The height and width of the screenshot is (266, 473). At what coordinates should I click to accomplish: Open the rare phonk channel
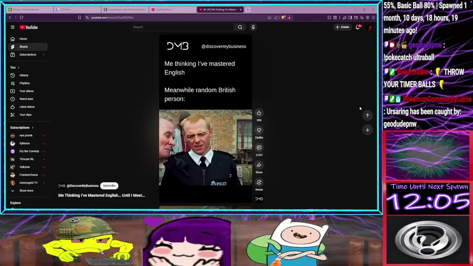click(27, 136)
